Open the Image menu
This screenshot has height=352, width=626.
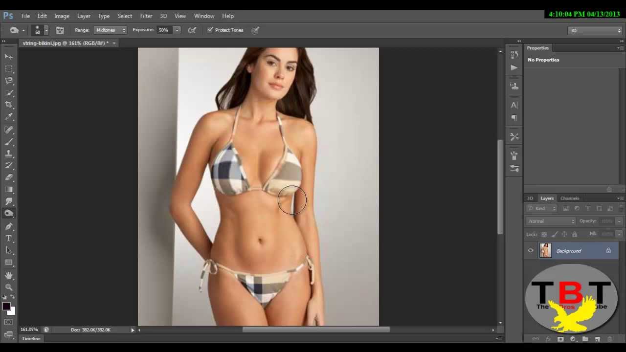pos(62,16)
